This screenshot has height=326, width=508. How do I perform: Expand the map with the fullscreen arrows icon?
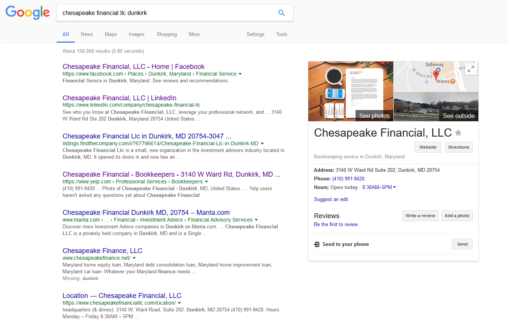pyautogui.click(x=471, y=69)
